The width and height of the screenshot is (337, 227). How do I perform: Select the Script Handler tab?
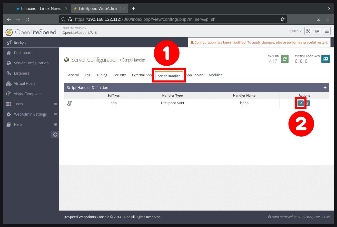(169, 76)
